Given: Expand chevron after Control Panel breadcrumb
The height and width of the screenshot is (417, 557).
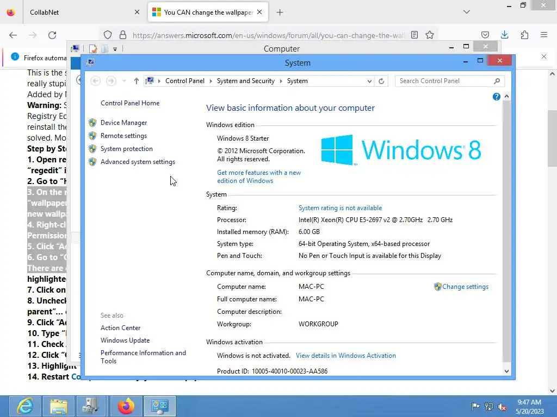Looking at the screenshot, I should pos(211,81).
